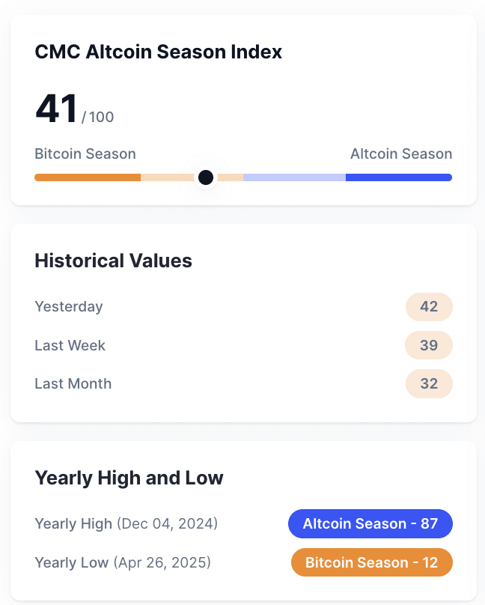
Task: Select the Last Month value badge 32
Action: (x=429, y=383)
